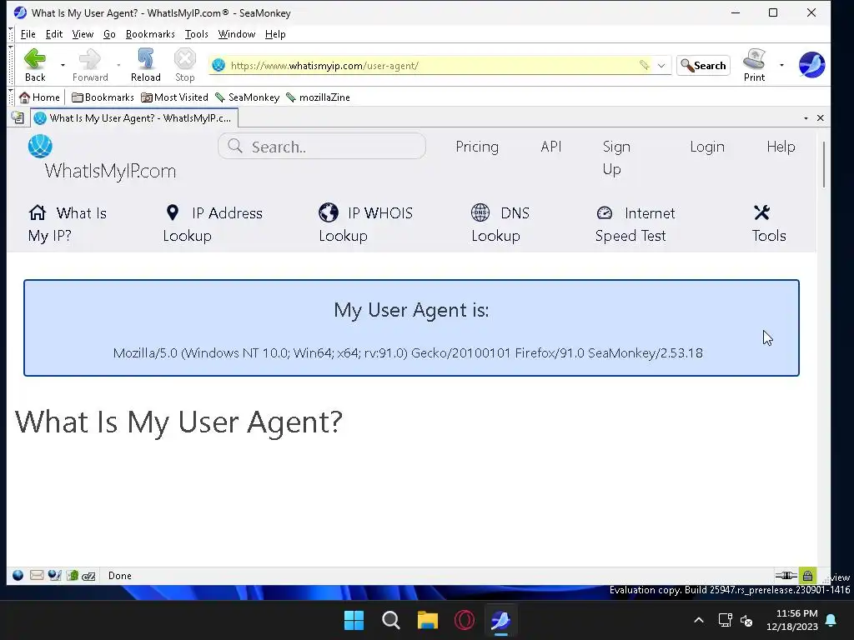The width and height of the screenshot is (854, 640).
Task: Open the Tools menu
Action: pos(197,34)
